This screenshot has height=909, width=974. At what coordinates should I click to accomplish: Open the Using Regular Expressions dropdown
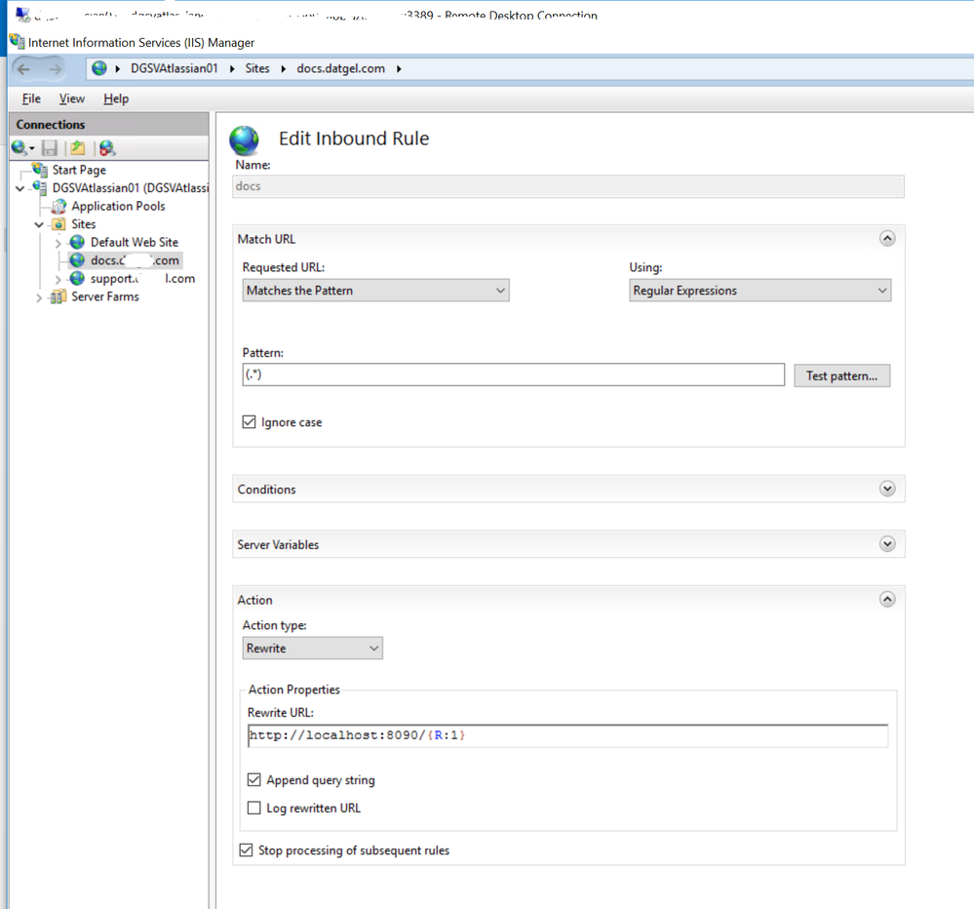coord(760,291)
